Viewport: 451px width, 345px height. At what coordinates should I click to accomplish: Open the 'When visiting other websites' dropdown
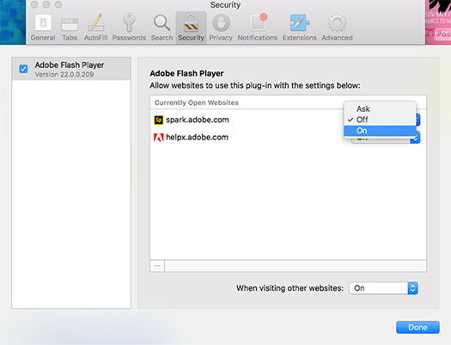[x=383, y=288]
